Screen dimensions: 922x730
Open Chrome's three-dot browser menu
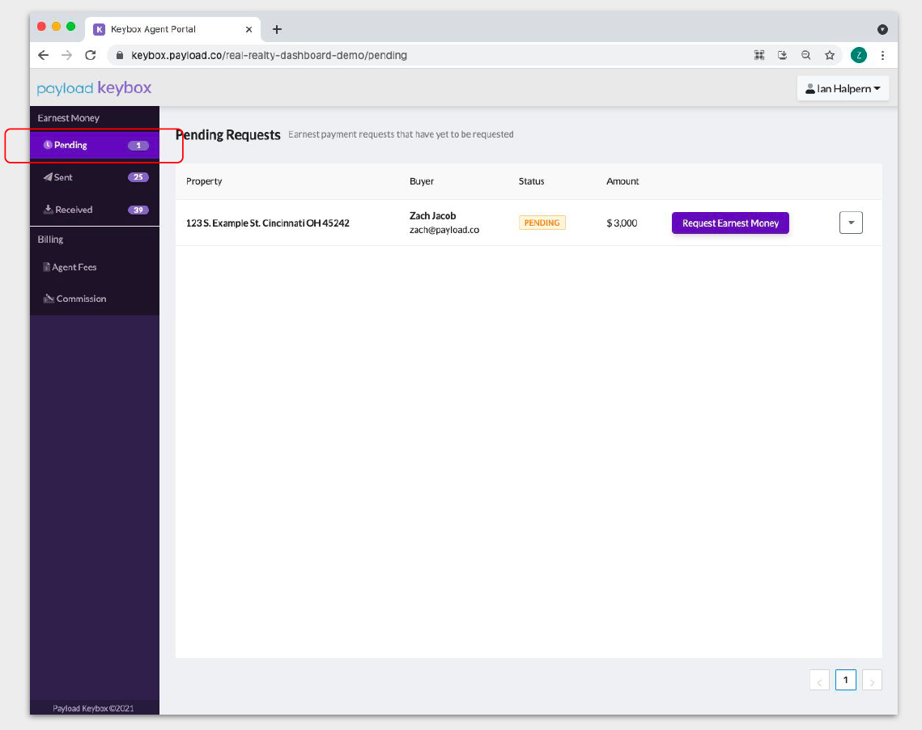pyautogui.click(x=882, y=55)
